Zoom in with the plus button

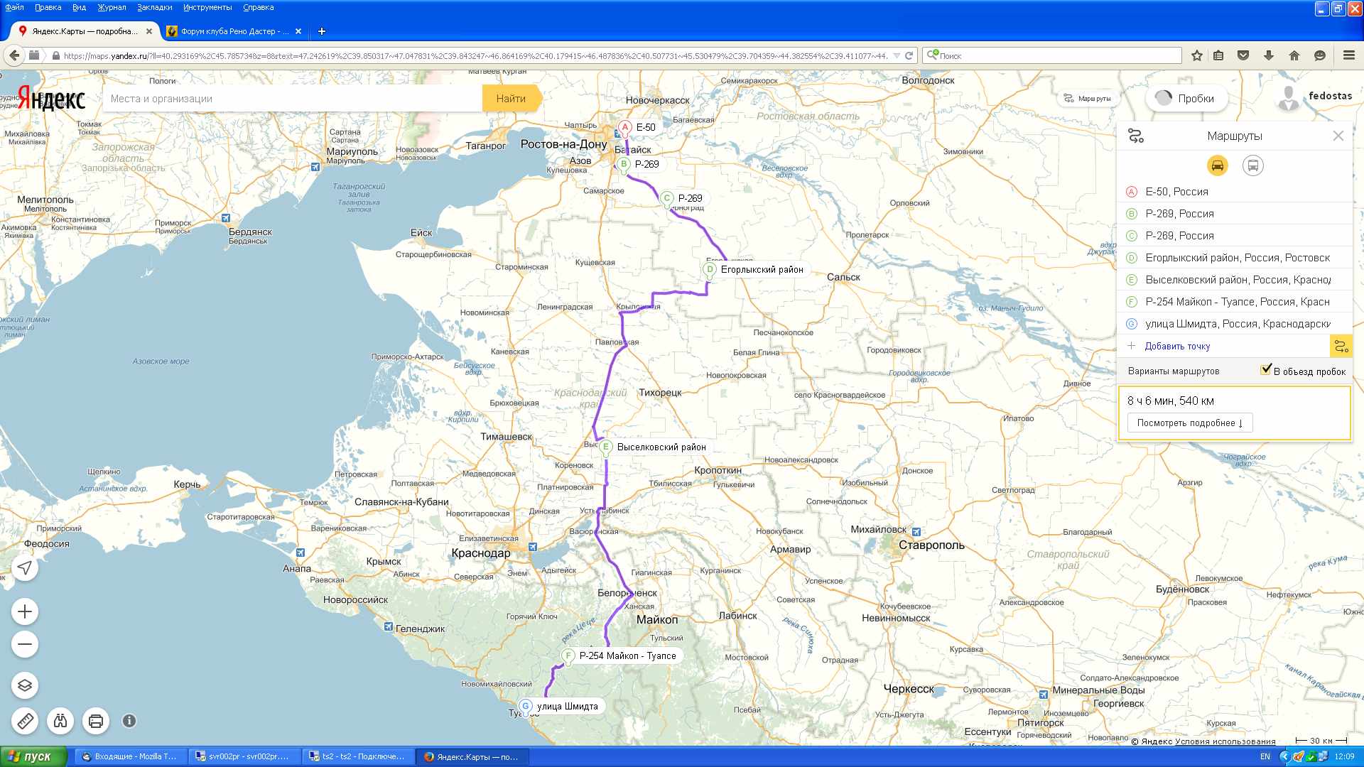point(25,611)
